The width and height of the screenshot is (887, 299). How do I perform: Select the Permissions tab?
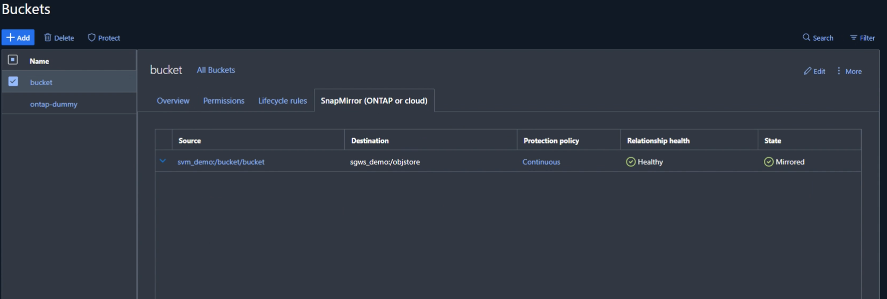tap(223, 100)
